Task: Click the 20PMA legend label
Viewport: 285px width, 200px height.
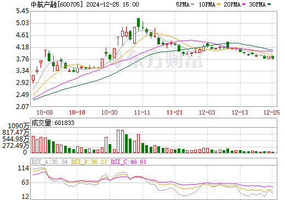Action: pyautogui.click(x=232, y=4)
